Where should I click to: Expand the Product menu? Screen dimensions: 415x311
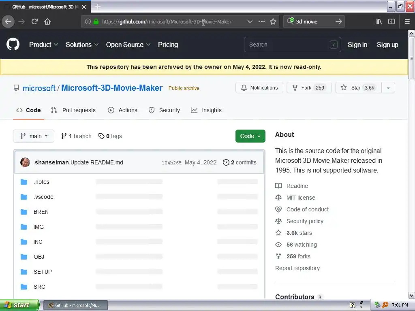tap(43, 45)
